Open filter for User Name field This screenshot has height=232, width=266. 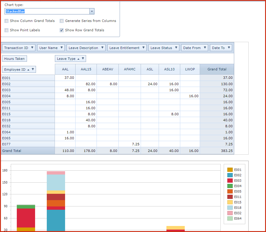point(61,48)
